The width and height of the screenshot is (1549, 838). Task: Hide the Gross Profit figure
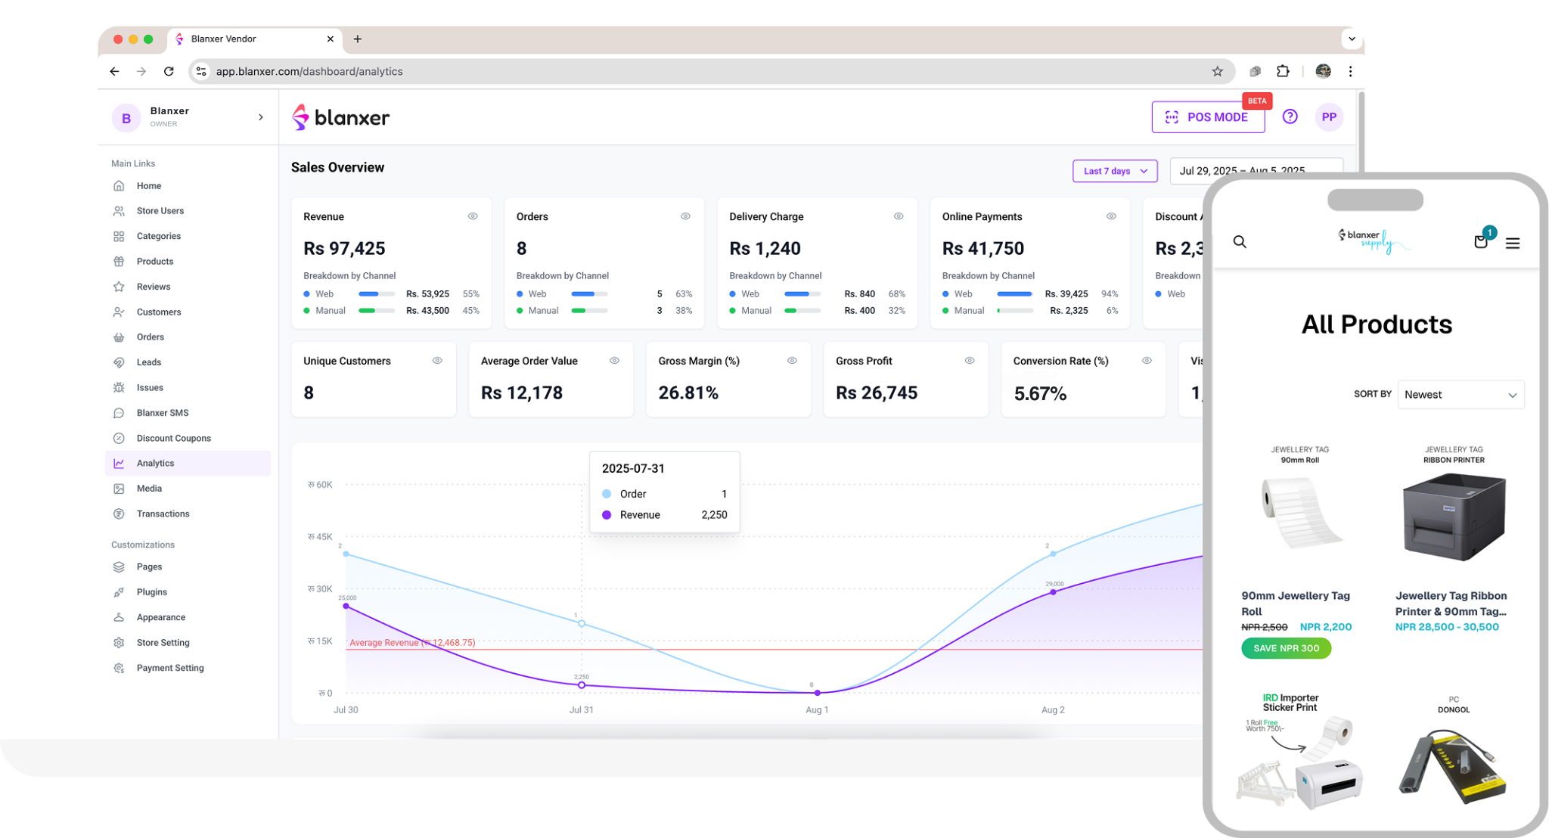[x=969, y=361]
